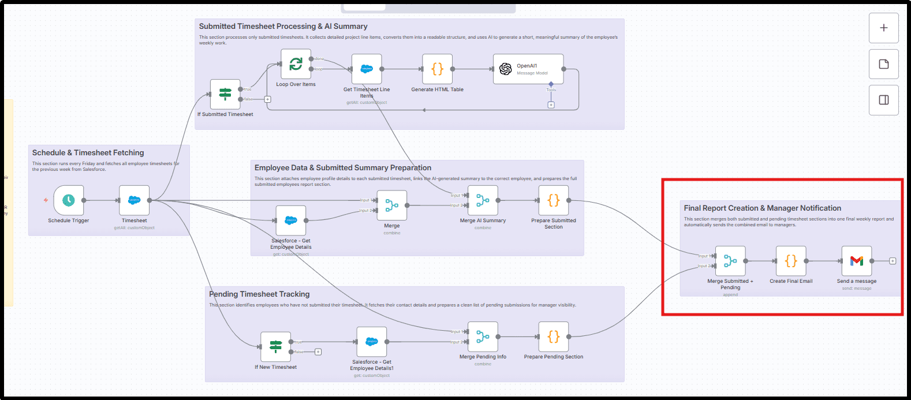Select the If Submitted Timesheet node

point(225,94)
